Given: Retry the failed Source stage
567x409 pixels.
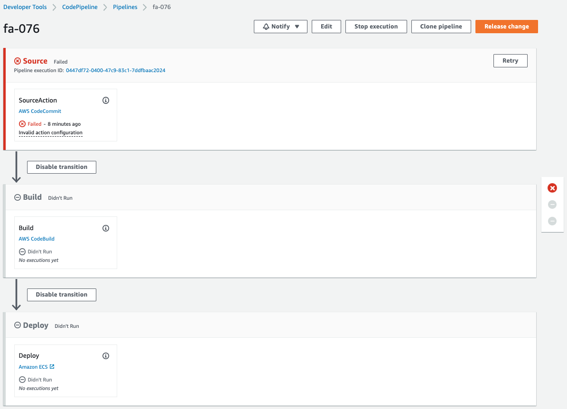Looking at the screenshot, I should [x=510, y=61].
